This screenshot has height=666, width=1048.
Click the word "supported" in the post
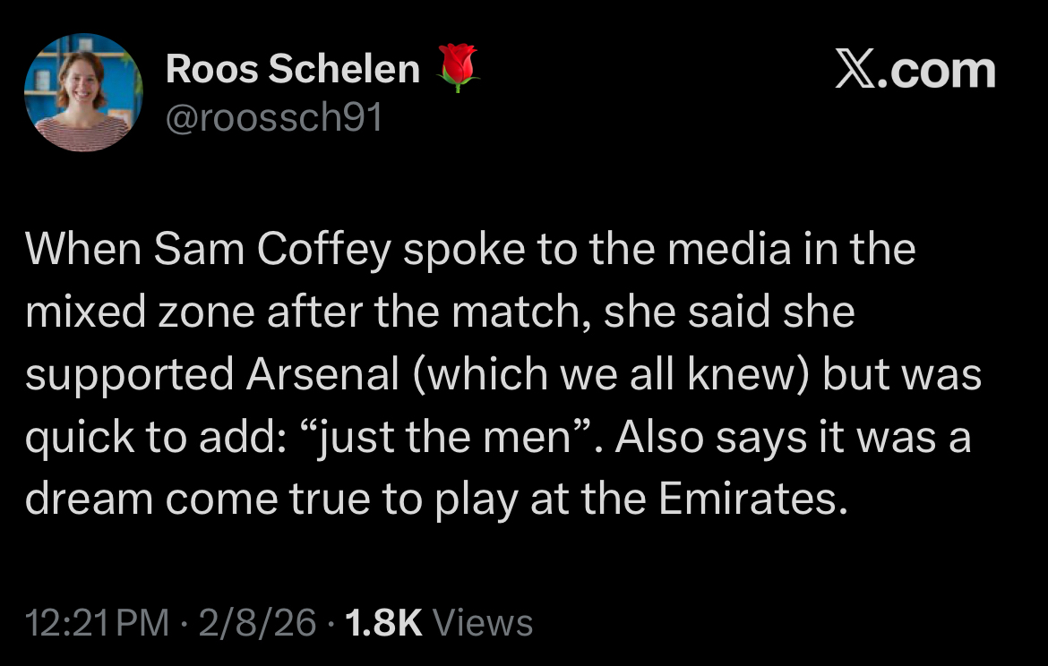125,376
